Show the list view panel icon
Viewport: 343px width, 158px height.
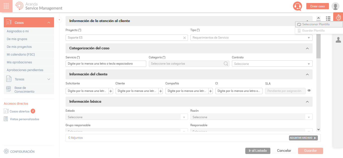[x=328, y=19]
